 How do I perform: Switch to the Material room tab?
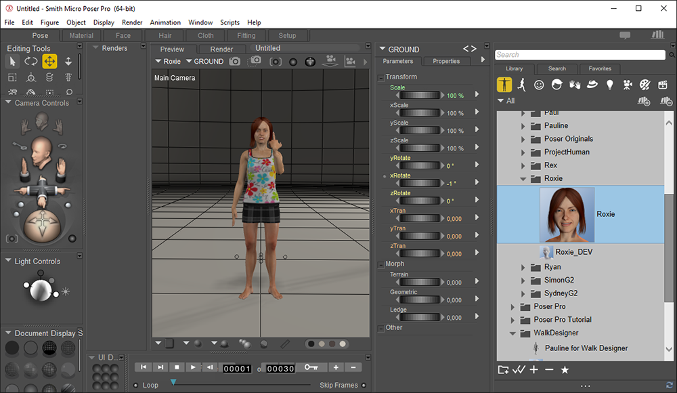[x=81, y=35]
